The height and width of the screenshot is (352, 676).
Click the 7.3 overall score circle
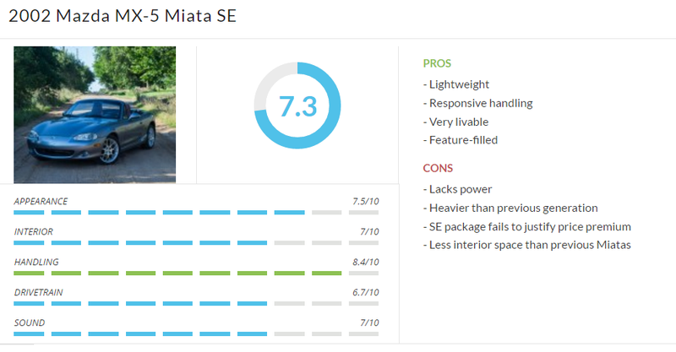[x=297, y=106]
